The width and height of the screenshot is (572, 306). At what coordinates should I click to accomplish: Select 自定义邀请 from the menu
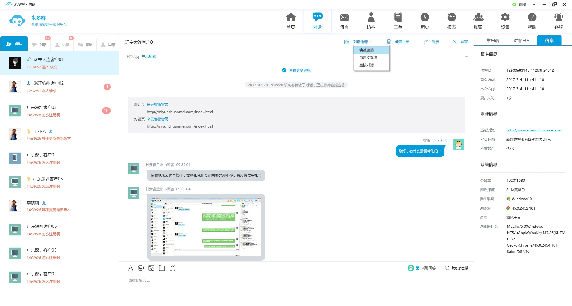(x=368, y=58)
